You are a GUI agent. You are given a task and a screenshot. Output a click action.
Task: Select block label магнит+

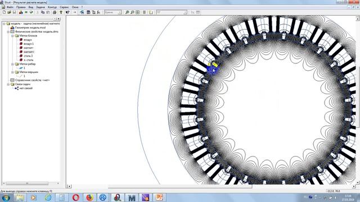click(x=29, y=52)
